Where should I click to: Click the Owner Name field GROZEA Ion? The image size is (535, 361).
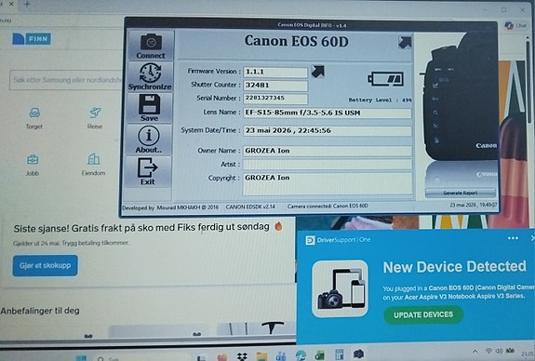(x=328, y=151)
